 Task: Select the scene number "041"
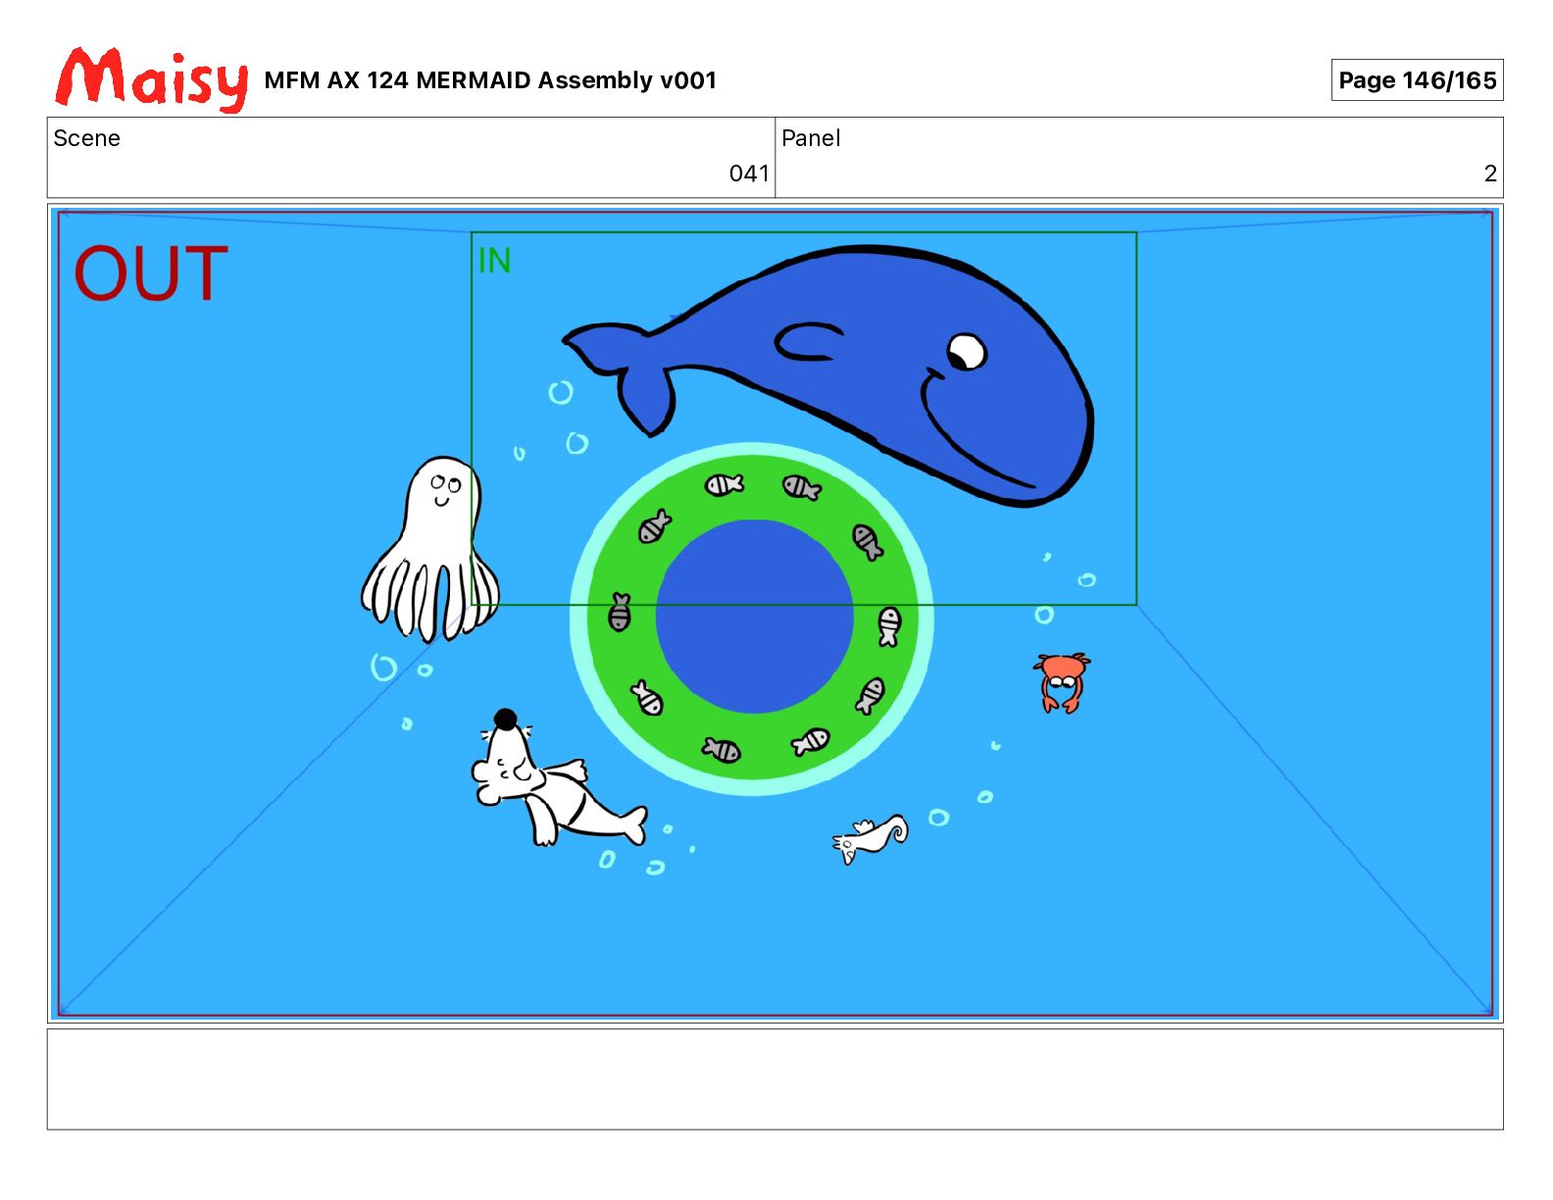(749, 174)
